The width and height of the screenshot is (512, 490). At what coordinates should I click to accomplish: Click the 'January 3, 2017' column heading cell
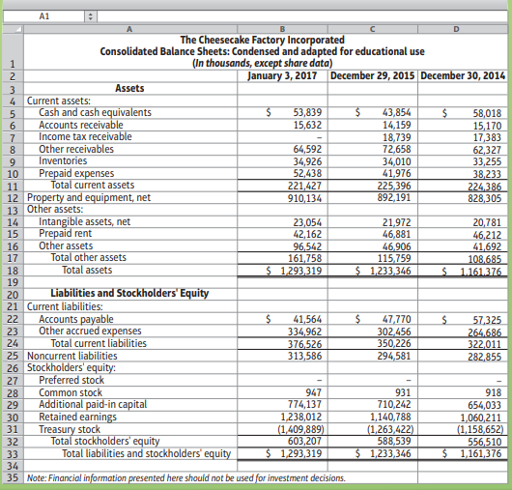(282, 75)
